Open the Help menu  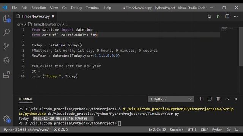tap(107, 8)
